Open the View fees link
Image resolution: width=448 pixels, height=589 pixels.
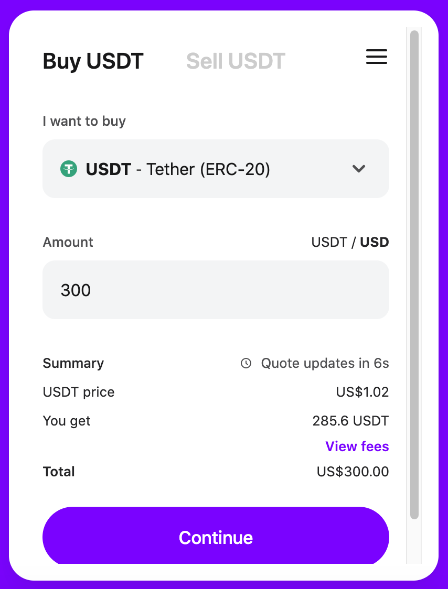357,446
